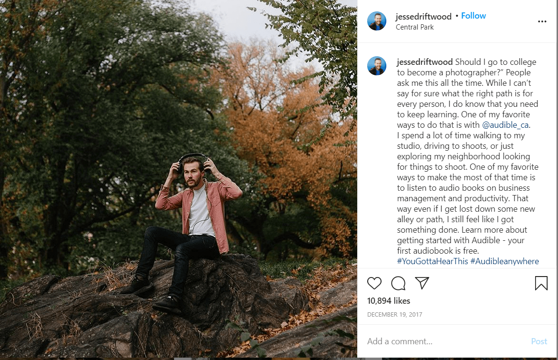Follow jessedriftwood

click(x=473, y=16)
